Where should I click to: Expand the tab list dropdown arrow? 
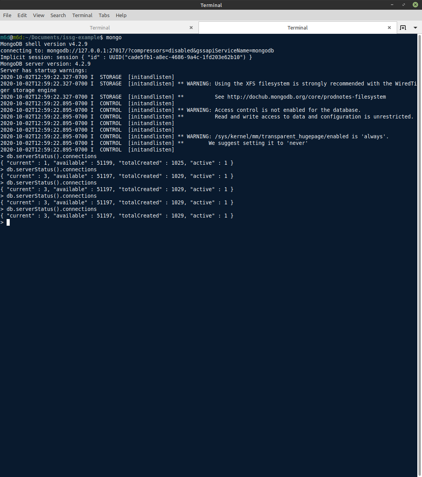(415, 28)
